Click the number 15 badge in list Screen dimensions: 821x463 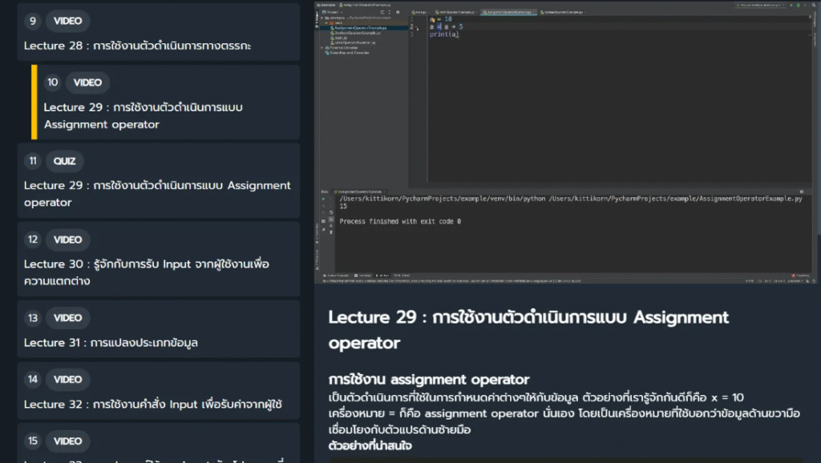33,441
